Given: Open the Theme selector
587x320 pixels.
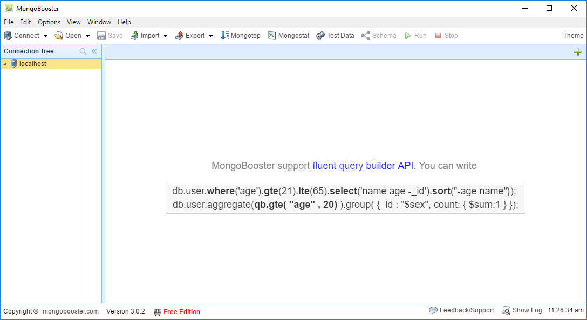Looking at the screenshot, I should (573, 36).
